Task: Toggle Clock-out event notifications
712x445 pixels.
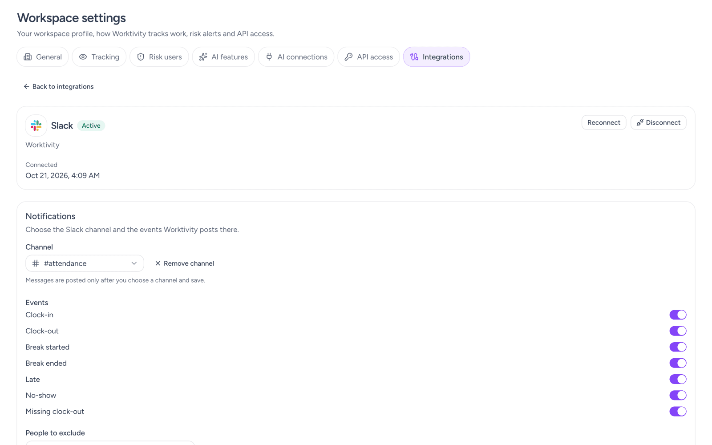Action: 678,331
